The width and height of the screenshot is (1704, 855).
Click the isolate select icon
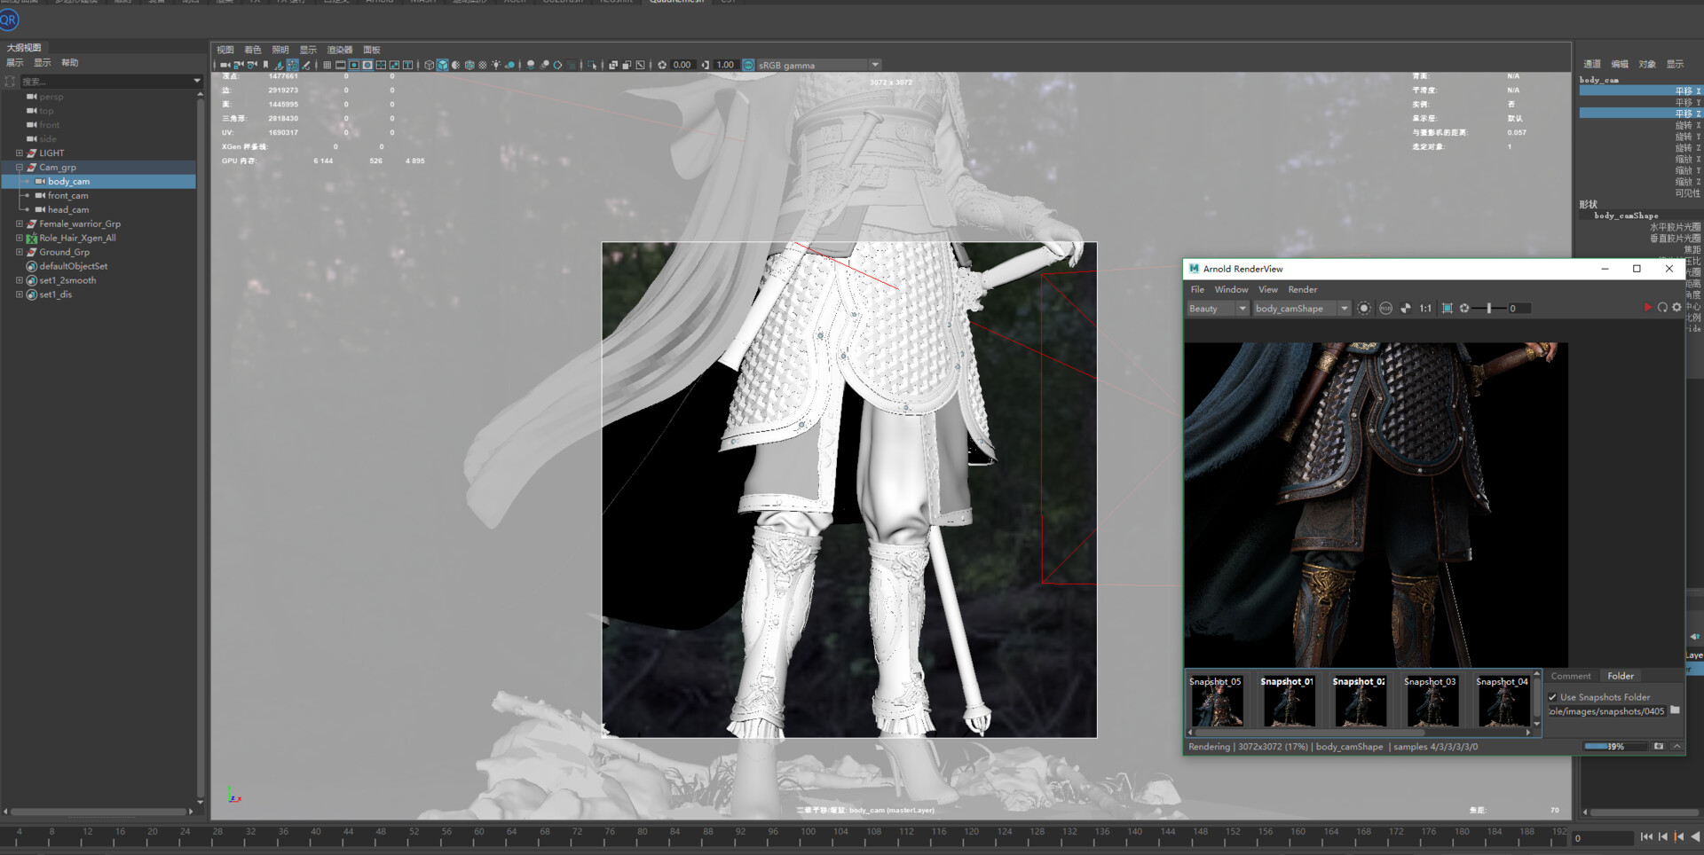(592, 65)
